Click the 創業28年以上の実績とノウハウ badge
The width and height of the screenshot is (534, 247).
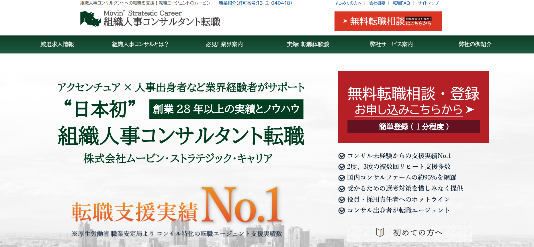[226, 109]
